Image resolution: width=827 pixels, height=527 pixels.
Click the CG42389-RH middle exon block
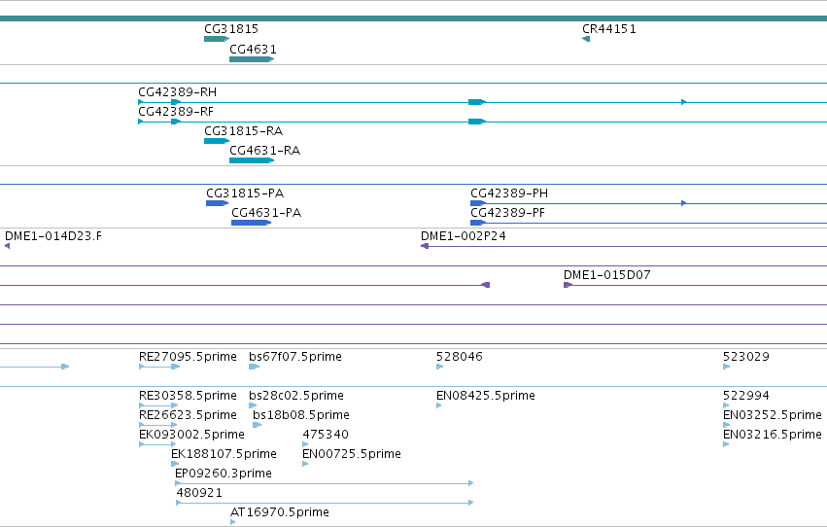pyautogui.click(x=477, y=102)
